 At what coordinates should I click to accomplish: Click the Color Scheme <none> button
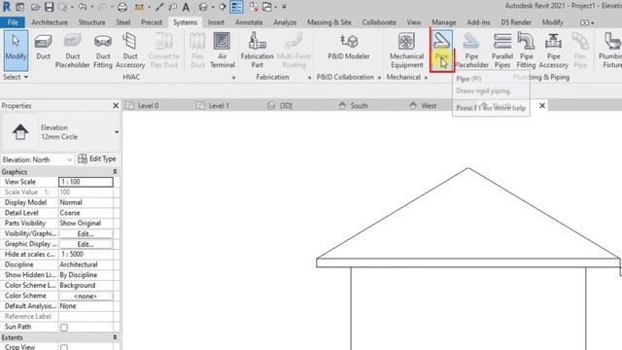(x=86, y=296)
